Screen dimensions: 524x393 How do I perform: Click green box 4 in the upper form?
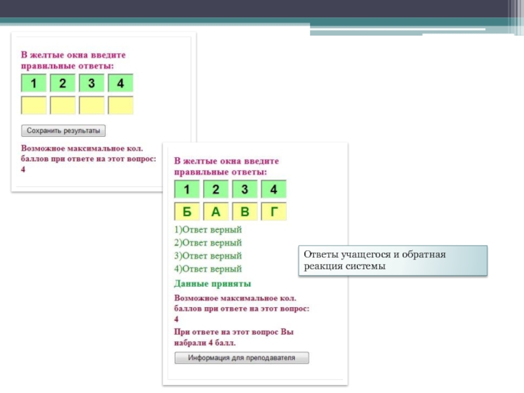121,83
